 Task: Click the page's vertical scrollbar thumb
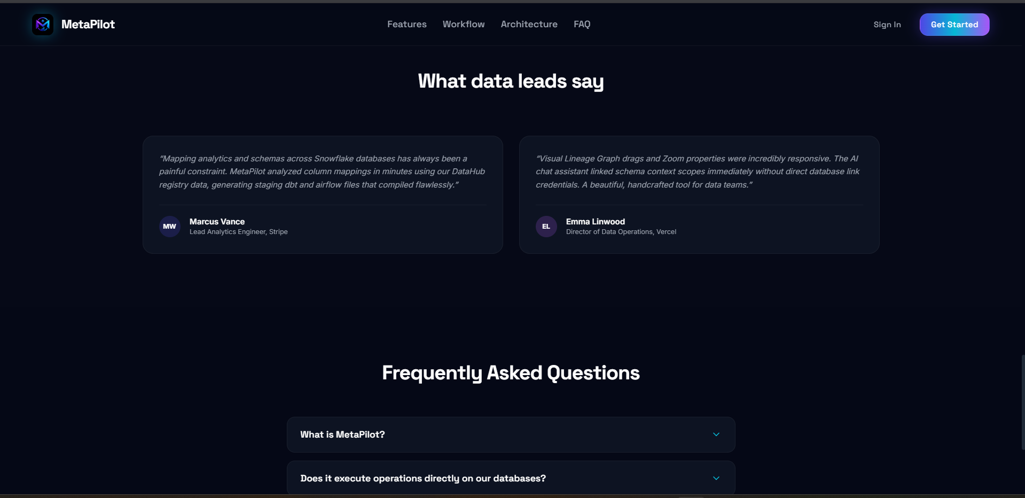pos(1023,402)
